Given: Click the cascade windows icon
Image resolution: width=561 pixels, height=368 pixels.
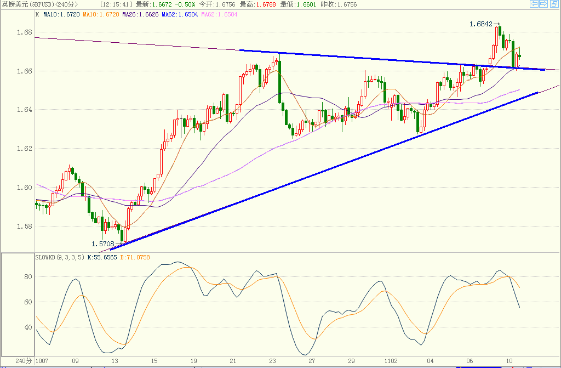Looking at the screenshot, I should tap(553, 4).
